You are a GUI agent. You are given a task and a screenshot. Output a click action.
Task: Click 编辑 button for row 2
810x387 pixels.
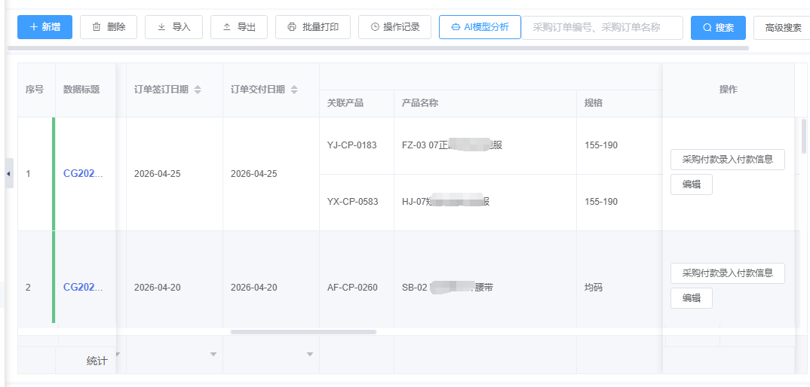(691, 298)
